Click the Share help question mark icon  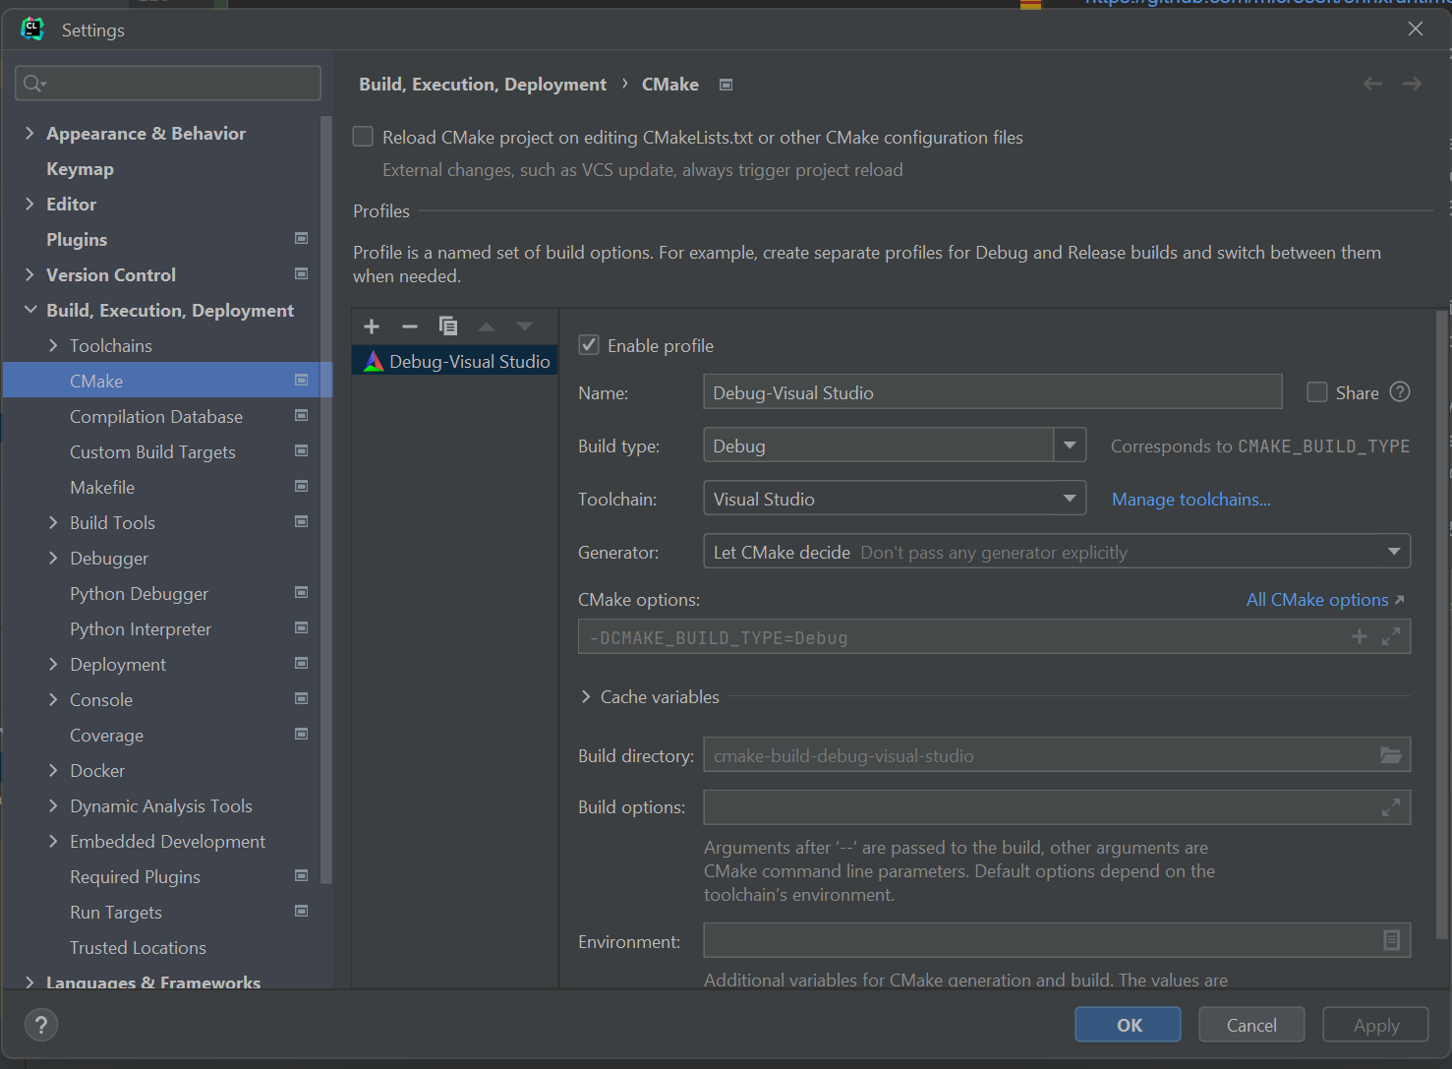point(1400,391)
